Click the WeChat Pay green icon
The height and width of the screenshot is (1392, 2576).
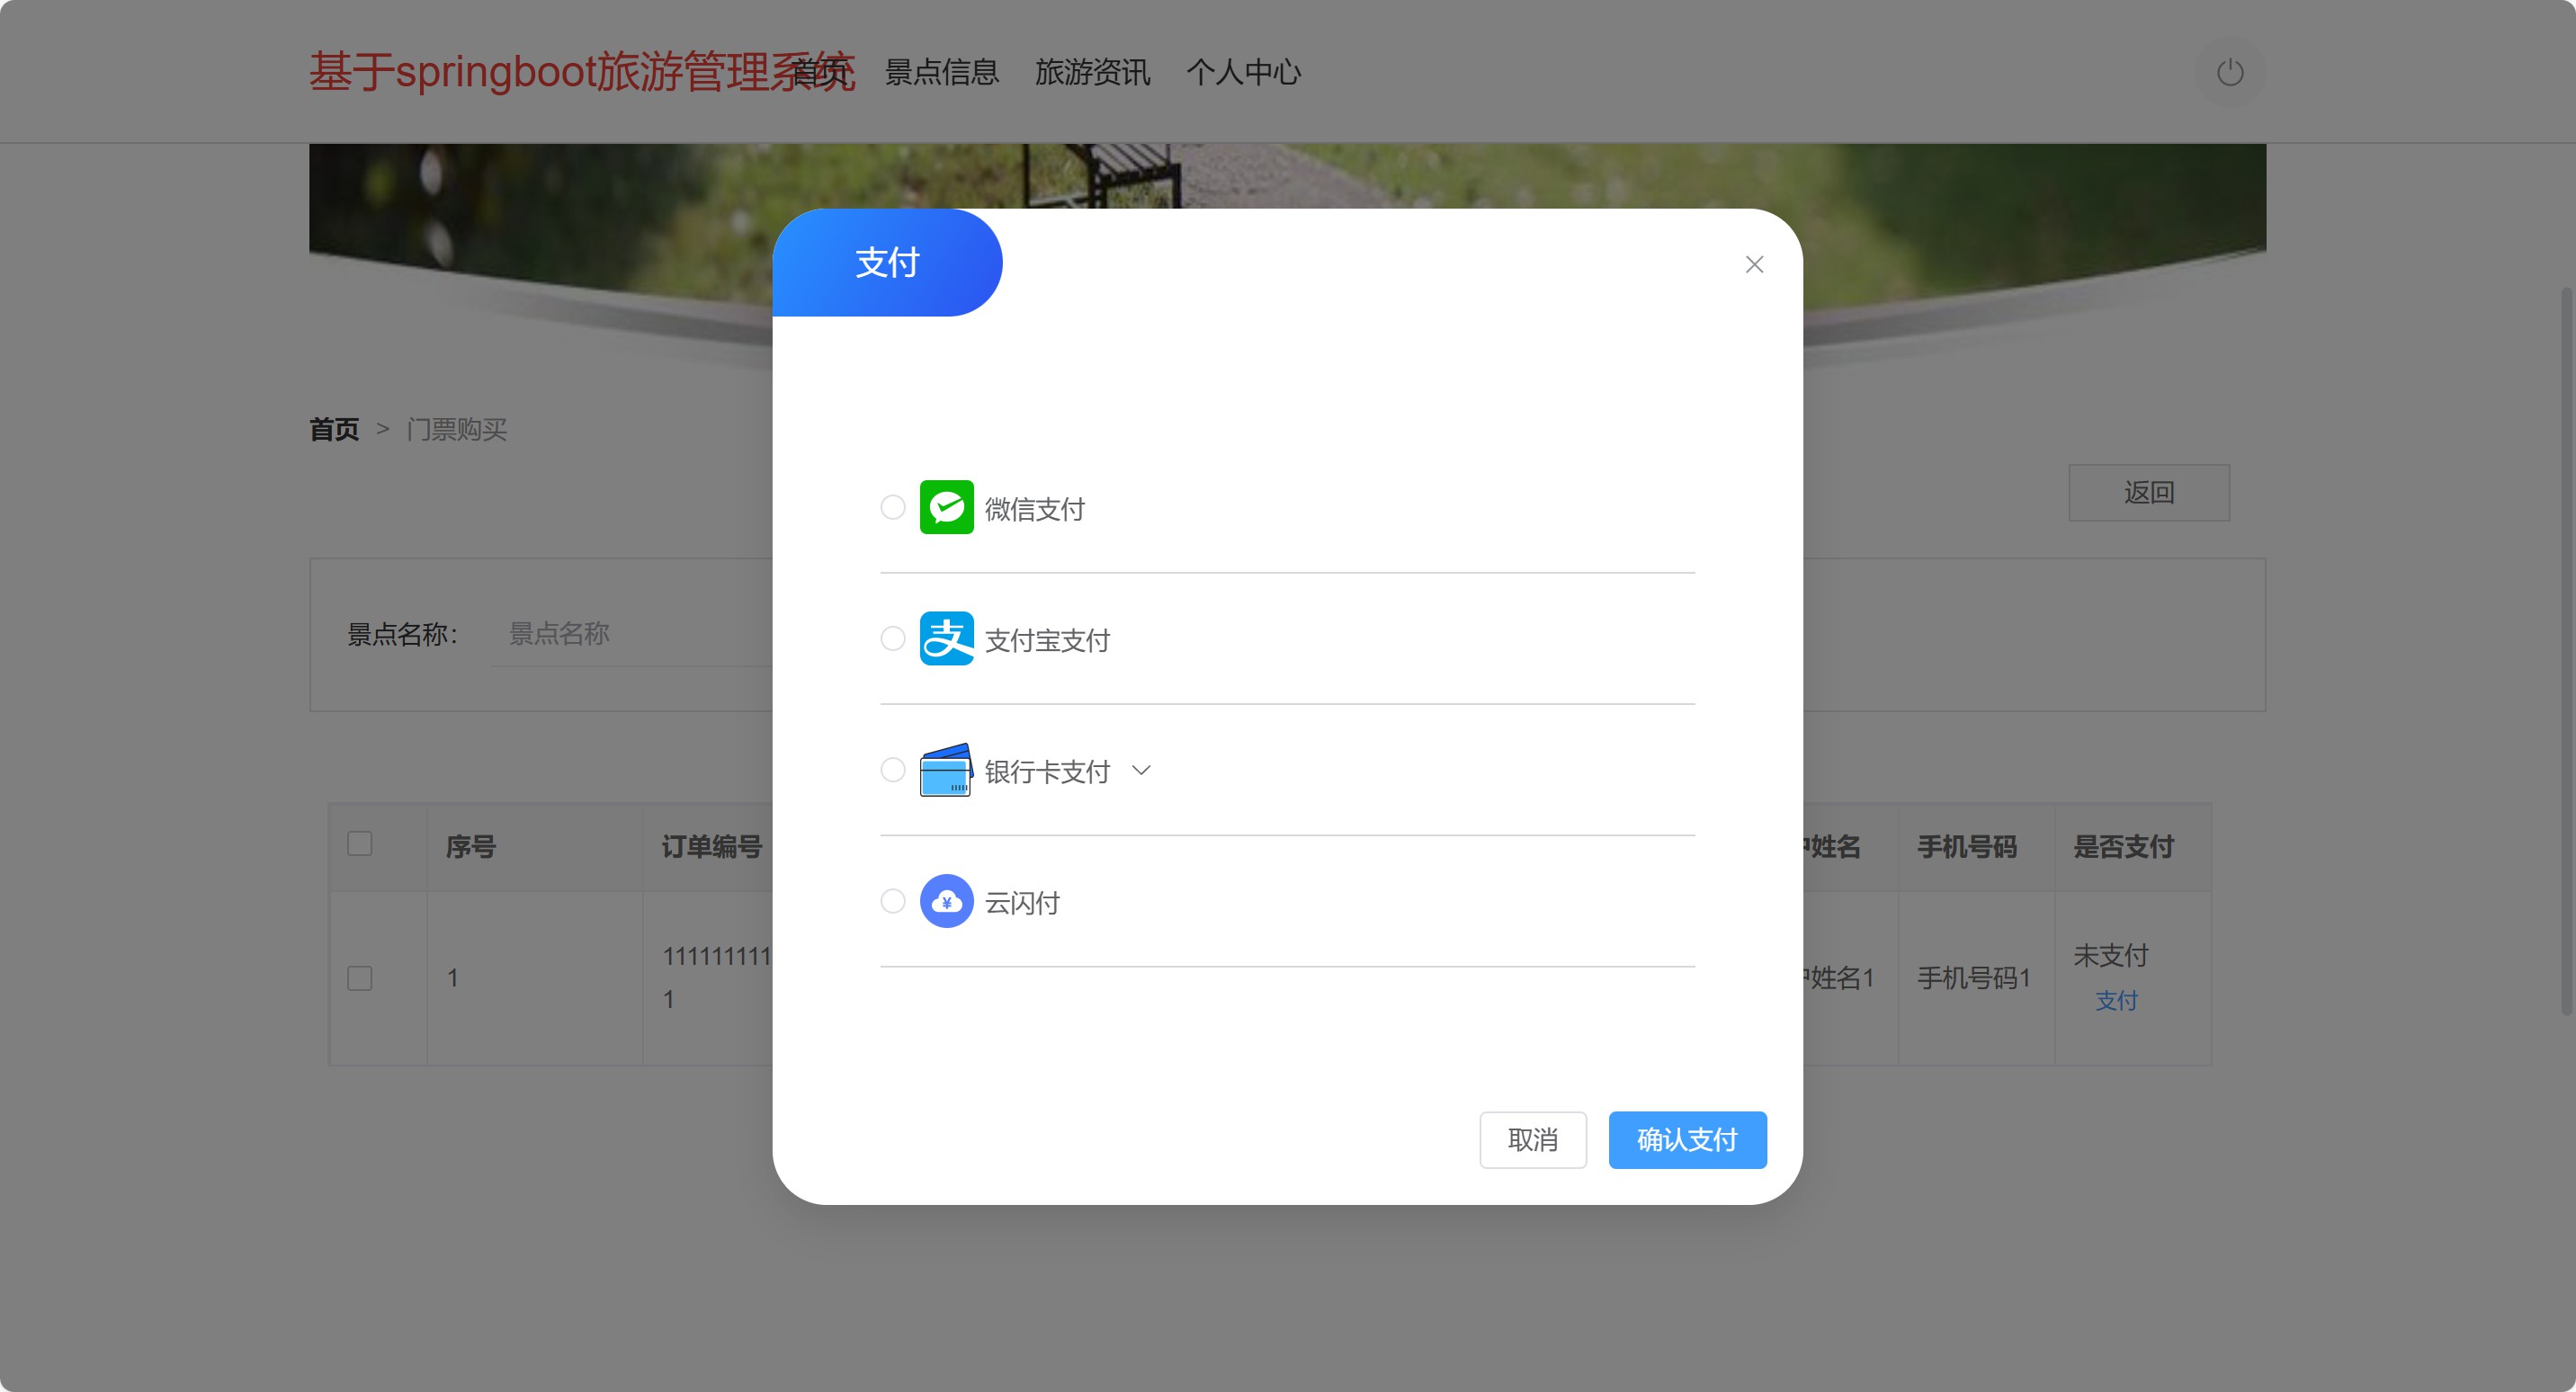pyautogui.click(x=946, y=508)
